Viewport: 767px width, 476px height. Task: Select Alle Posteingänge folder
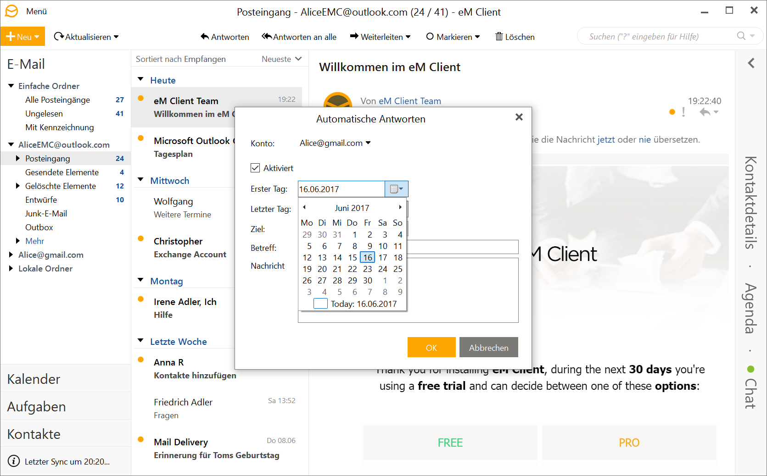point(57,100)
